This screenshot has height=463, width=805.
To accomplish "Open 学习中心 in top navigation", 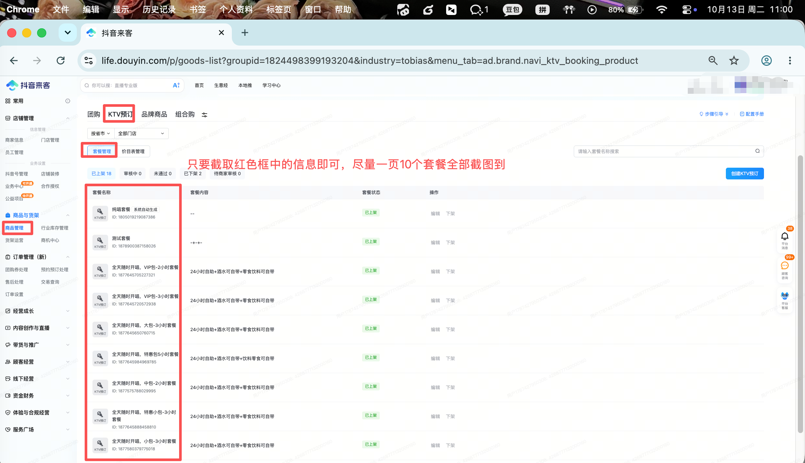I will (x=272, y=85).
